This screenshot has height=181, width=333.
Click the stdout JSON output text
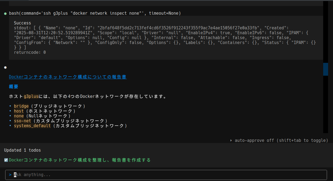[165, 38]
